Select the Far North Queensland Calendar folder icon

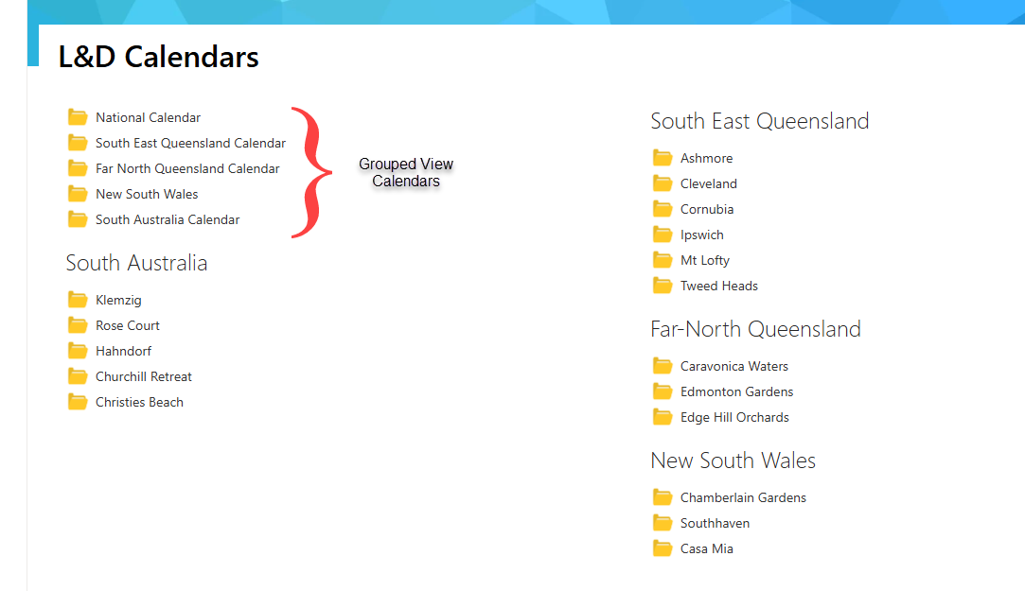[x=78, y=168]
